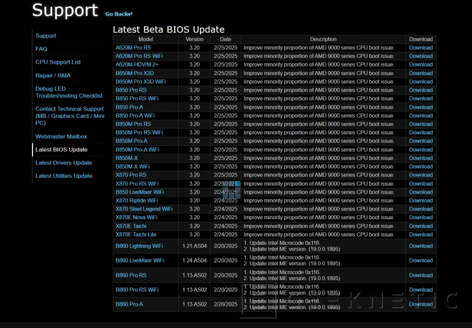Open the B850M-X model link
The height and width of the screenshot is (328, 472).
[x=127, y=158]
